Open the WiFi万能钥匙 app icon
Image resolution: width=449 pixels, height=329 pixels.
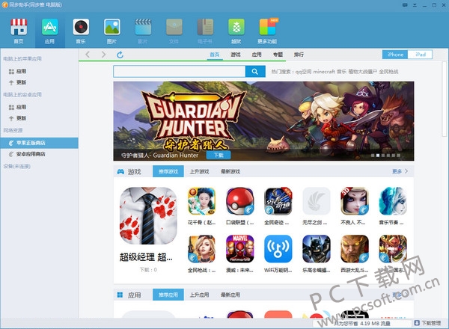point(278,249)
